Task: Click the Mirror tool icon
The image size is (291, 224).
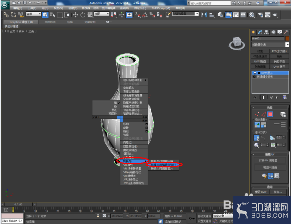Action: pos(204,15)
